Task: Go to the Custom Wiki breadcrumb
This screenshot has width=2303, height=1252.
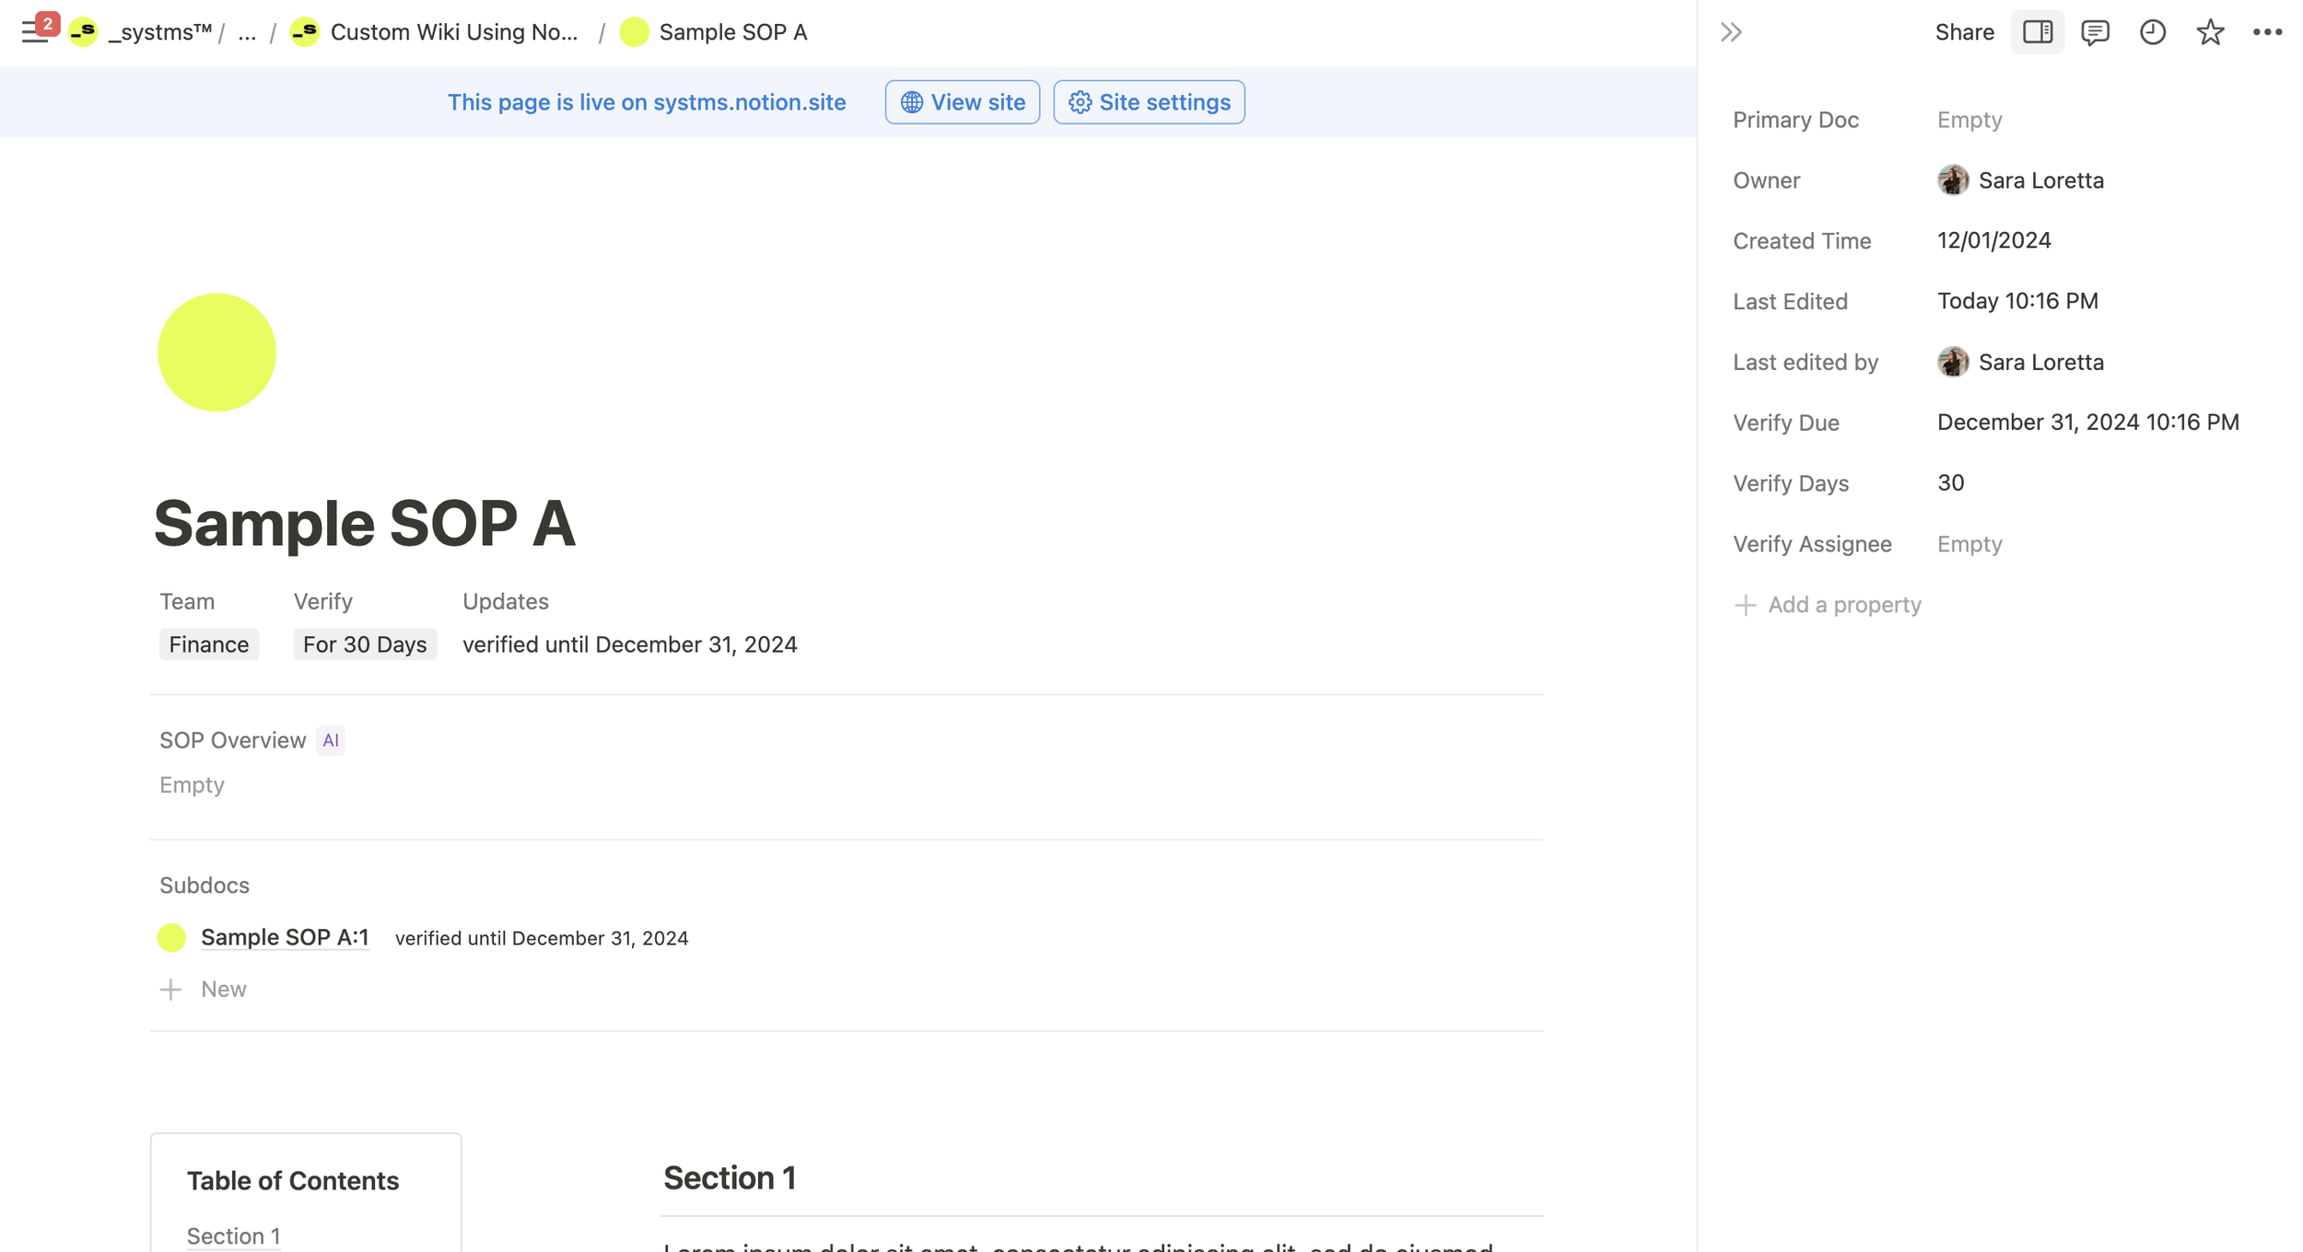Action: point(453,32)
